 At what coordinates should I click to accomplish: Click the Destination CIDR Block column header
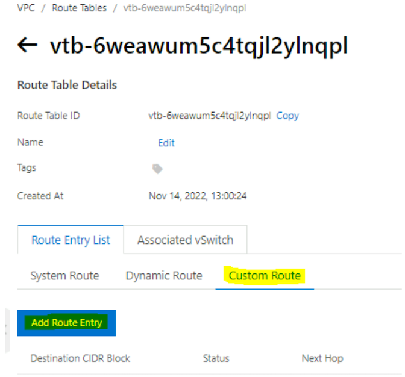pos(80,358)
